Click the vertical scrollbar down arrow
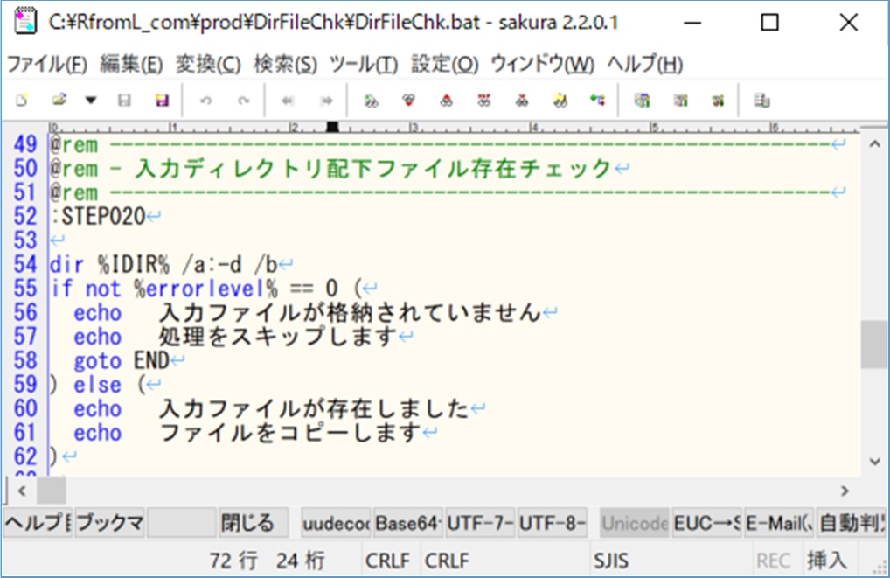The image size is (890, 578). click(874, 462)
